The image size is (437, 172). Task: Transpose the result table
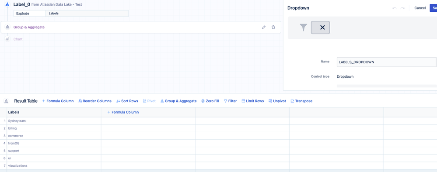tap(301, 101)
